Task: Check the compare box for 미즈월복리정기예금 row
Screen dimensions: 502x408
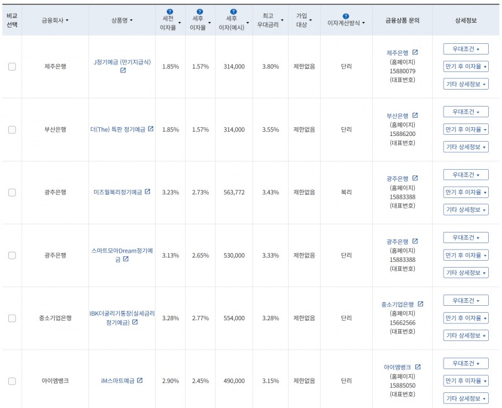Action: click(12, 192)
